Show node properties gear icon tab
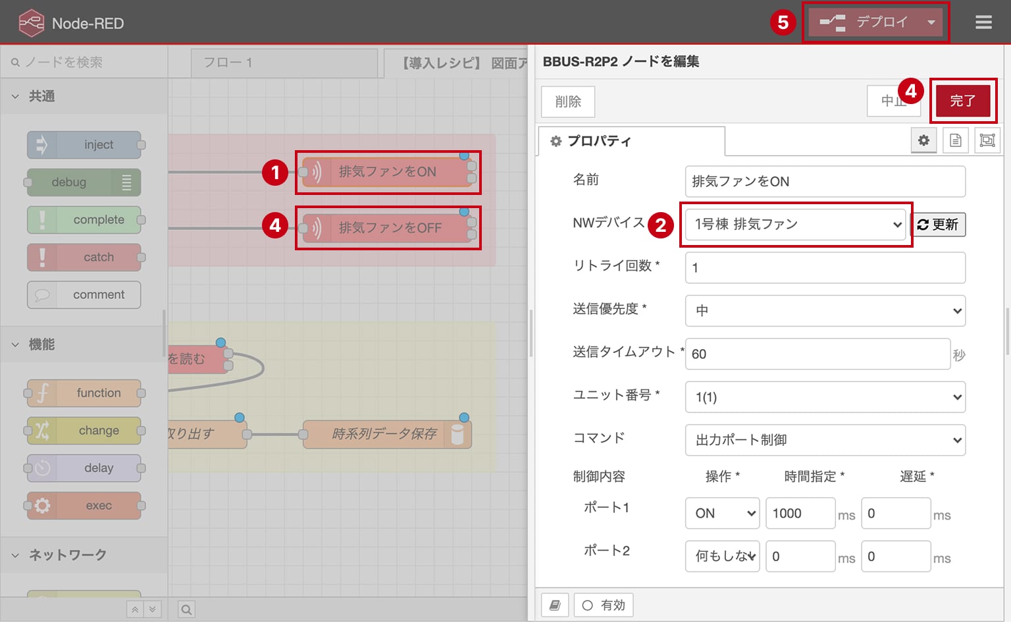The height and width of the screenshot is (631, 1011). pyautogui.click(x=924, y=140)
